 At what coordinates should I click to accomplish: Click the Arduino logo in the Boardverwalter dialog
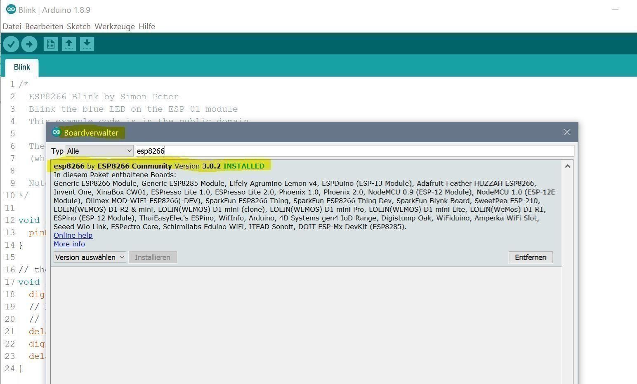[x=56, y=132]
